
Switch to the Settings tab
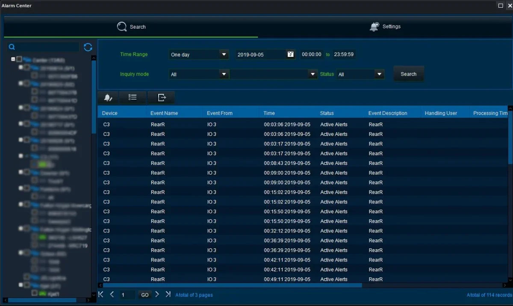pos(385,26)
